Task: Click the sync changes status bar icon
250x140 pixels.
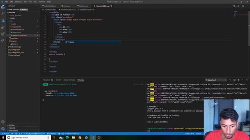Action: [x=12, y=134]
